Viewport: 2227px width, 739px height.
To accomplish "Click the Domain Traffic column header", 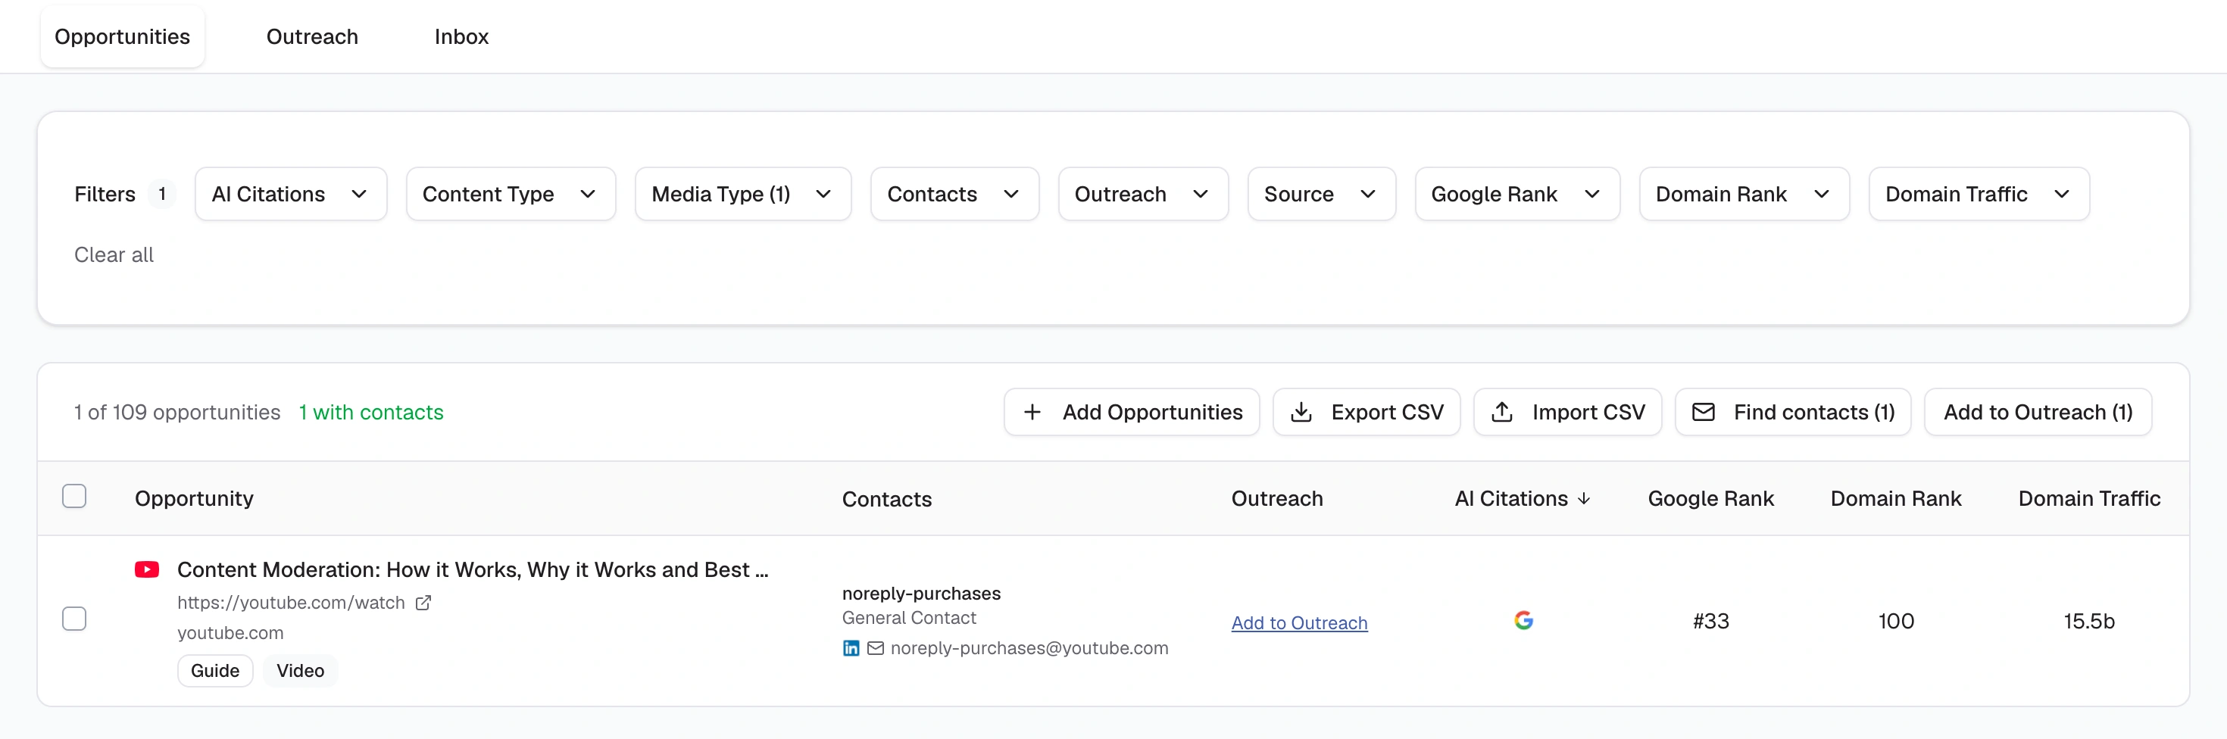I will [x=2088, y=499].
